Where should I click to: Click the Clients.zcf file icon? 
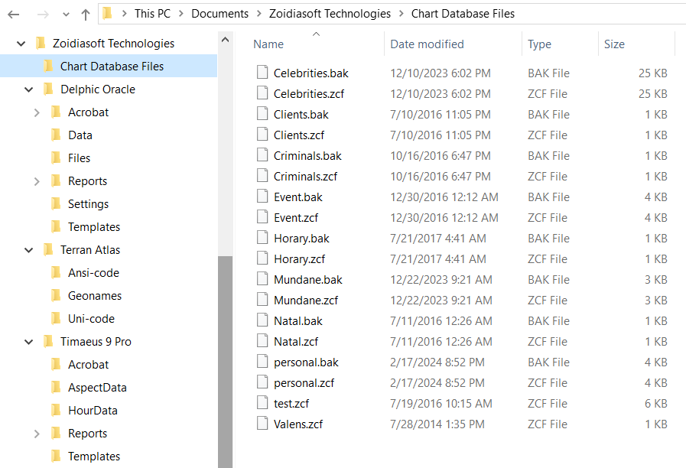pyautogui.click(x=262, y=134)
